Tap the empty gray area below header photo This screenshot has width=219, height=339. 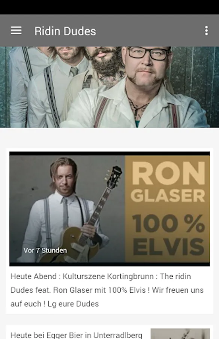click(109, 138)
